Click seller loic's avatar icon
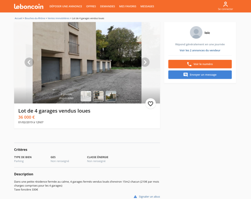Screen dimensions: 251x199 tap(196, 32)
